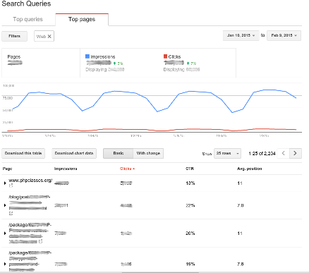Go to next page of results

296,153
